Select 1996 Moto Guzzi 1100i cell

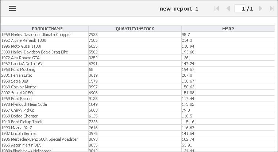(x=45, y=46)
